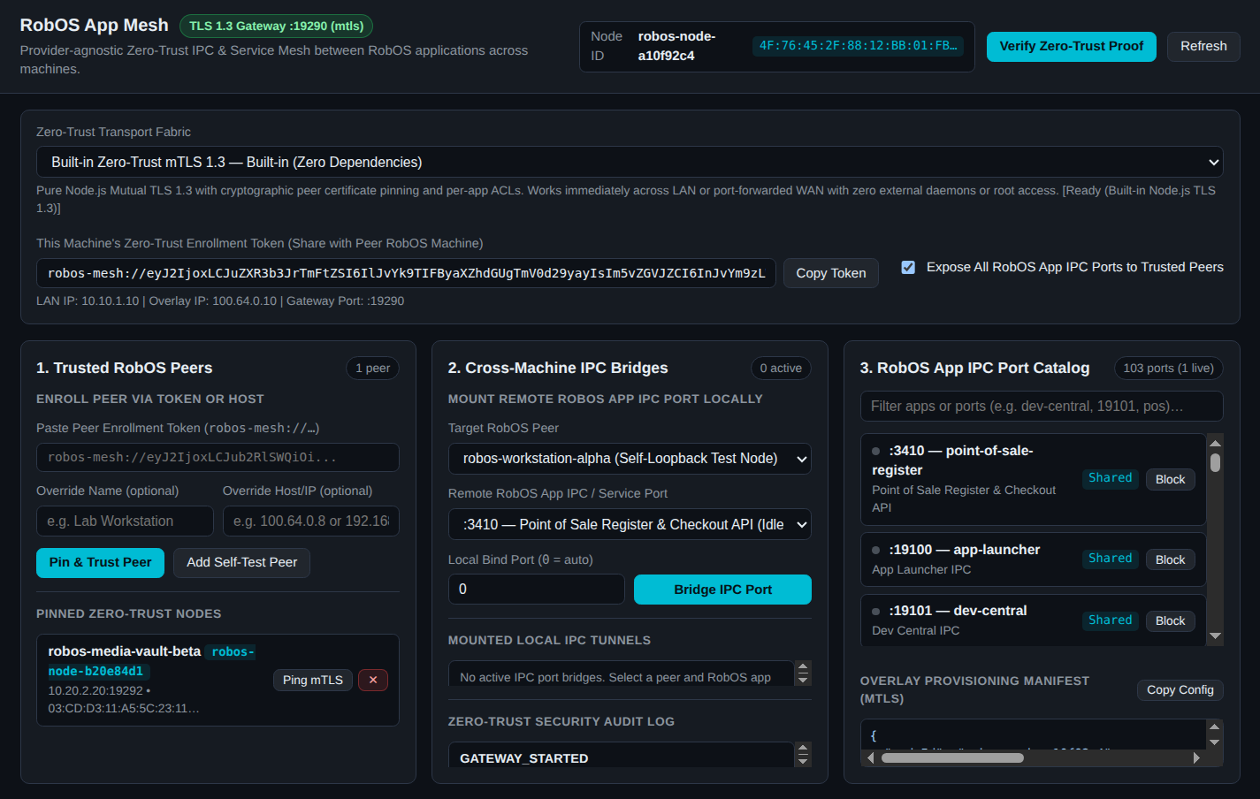
Task: Open the Zero-Trust Transport Fabric dropdown
Action: coord(630,162)
